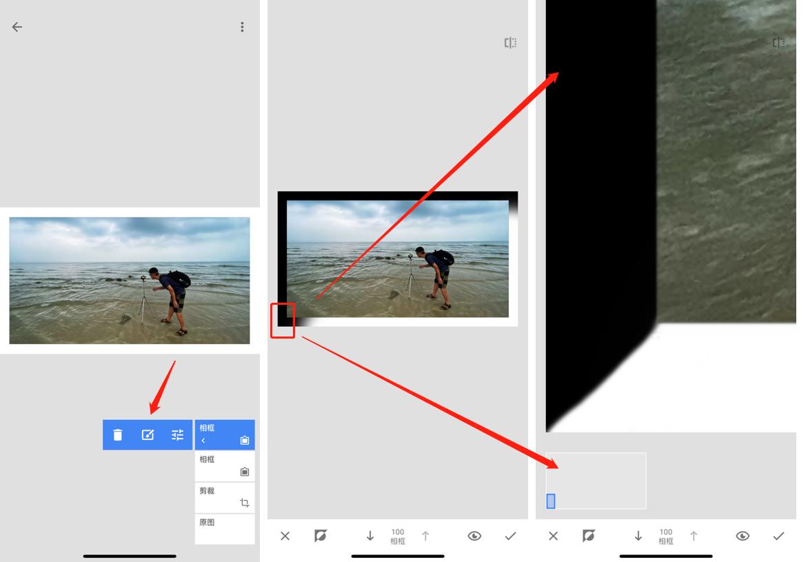The height and width of the screenshot is (562, 808).
Task: Click the frame icon in the white 相框 row
Action: pyautogui.click(x=245, y=472)
